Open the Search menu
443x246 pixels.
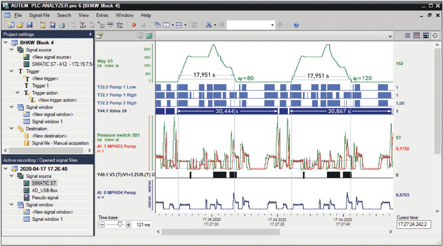click(64, 15)
